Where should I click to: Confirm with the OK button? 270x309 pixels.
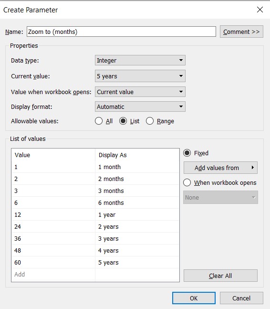(x=194, y=298)
